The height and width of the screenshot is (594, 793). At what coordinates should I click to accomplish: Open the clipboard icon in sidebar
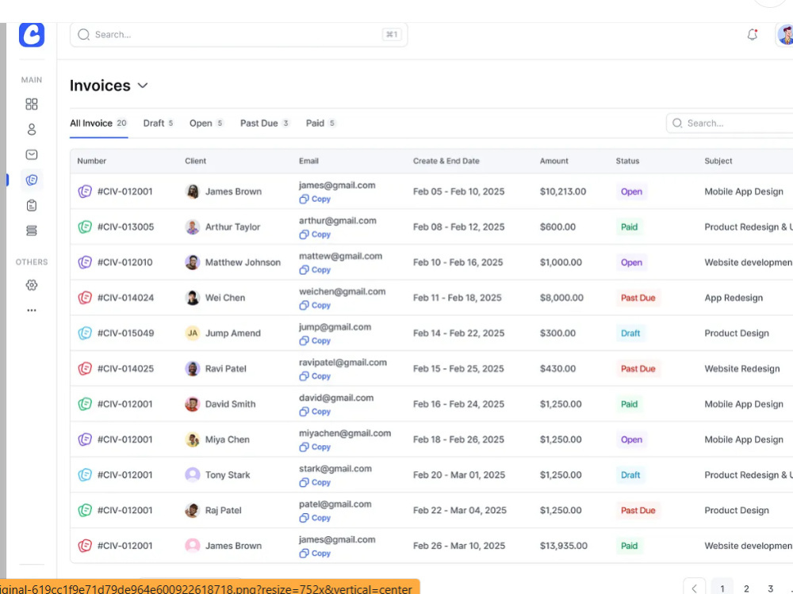pos(32,205)
